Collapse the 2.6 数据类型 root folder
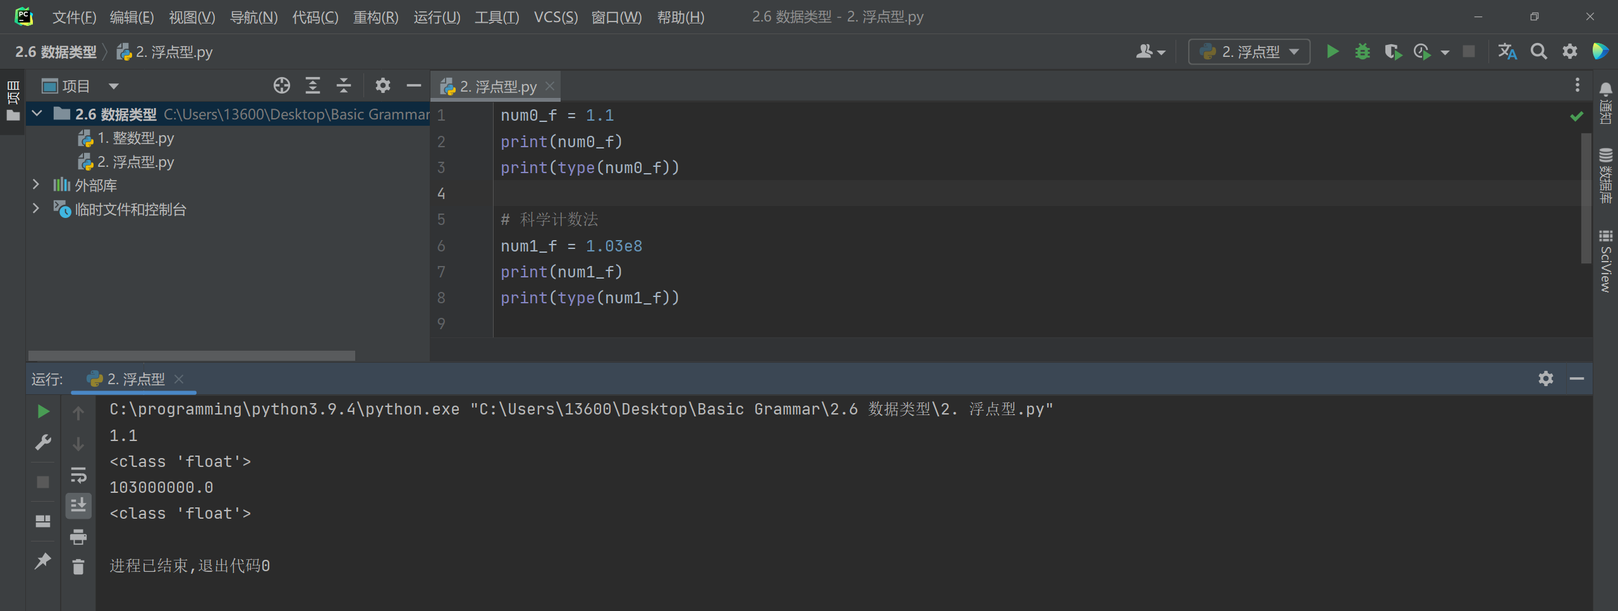This screenshot has height=611, width=1618. click(37, 114)
